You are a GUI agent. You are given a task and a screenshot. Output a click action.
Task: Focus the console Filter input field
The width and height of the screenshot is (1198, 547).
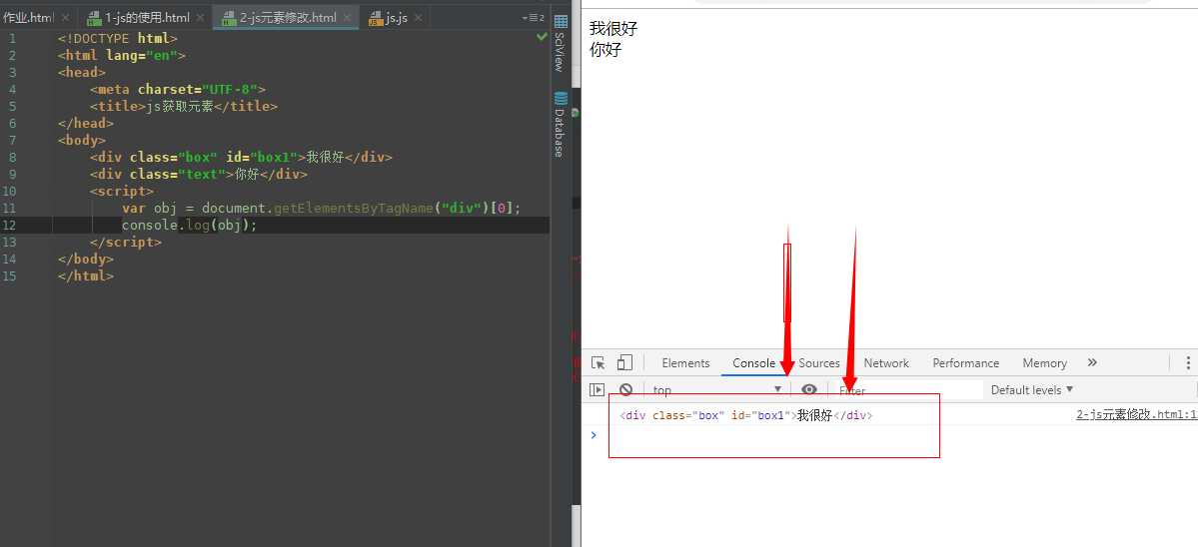click(907, 390)
